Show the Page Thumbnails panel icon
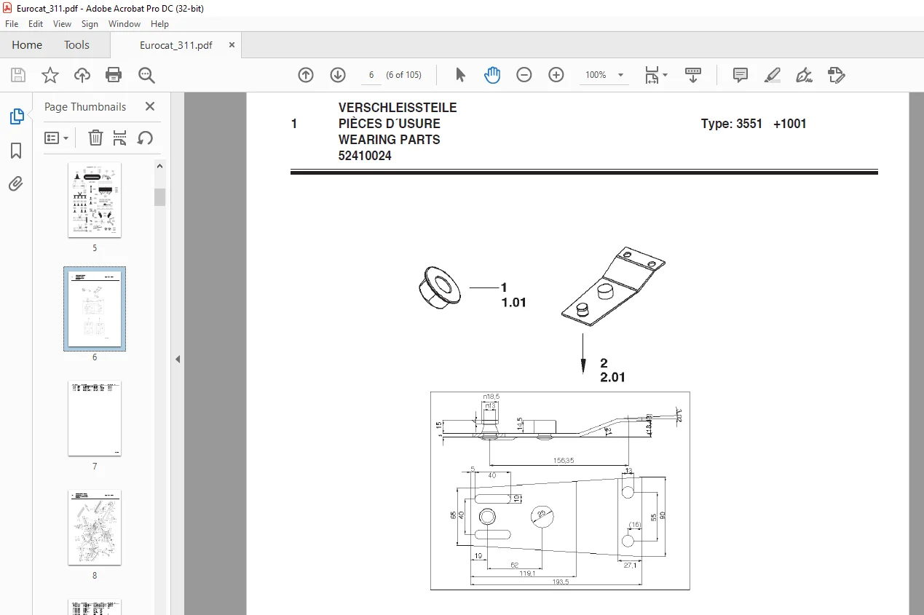 [16, 116]
